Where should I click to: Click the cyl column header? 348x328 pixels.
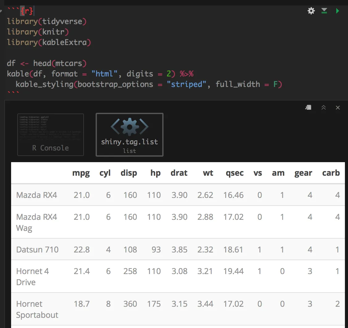pos(105,173)
